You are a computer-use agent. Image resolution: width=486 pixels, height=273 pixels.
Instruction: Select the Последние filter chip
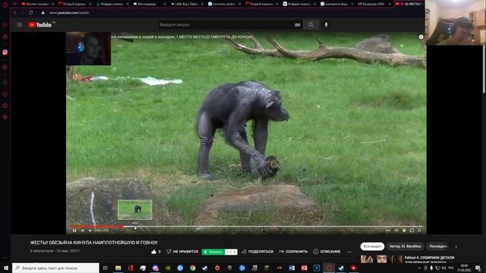point(438,246)
